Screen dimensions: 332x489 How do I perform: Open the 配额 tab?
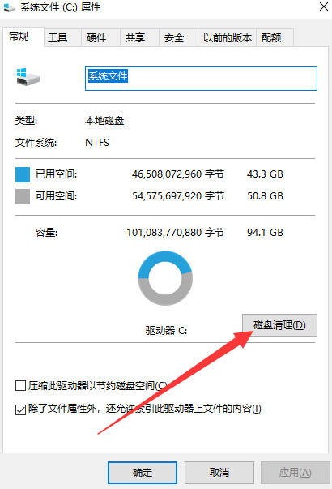point(271,38)
